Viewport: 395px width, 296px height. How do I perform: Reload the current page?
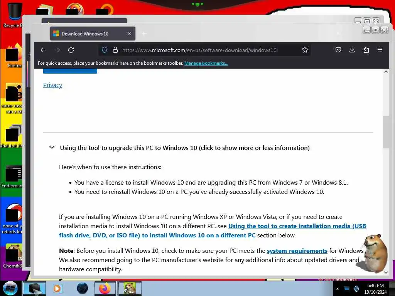[x=71, y=50]
